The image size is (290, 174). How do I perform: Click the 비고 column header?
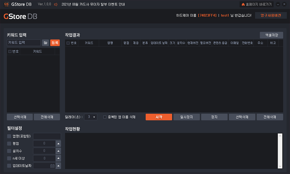[273, 43]
